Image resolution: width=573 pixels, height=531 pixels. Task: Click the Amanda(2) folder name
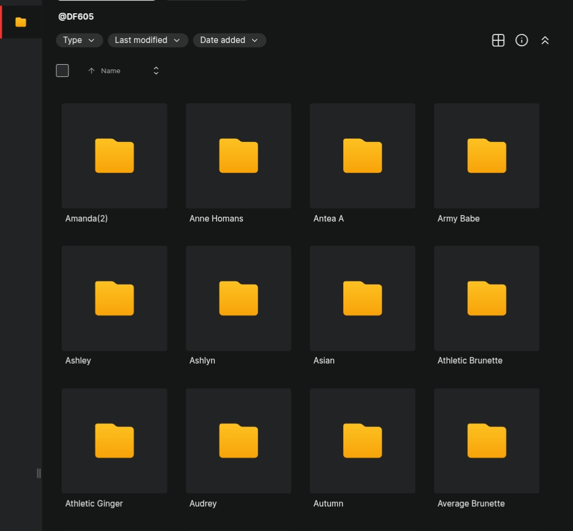click(x=86, y=219)
